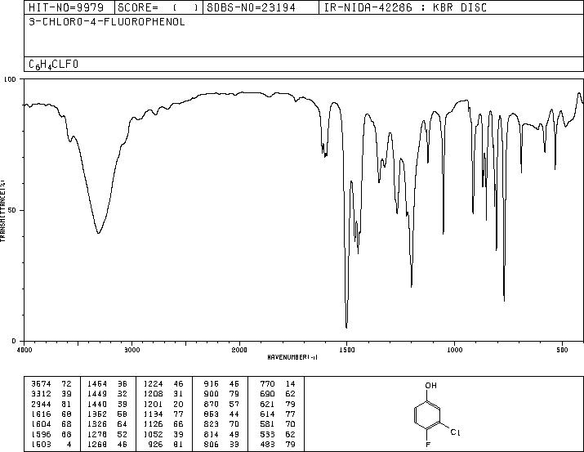Select the 3-CHLORO-4-FLUOROPHENOL compound name
The width and height of the screenshot is (584, 452).
107,22
